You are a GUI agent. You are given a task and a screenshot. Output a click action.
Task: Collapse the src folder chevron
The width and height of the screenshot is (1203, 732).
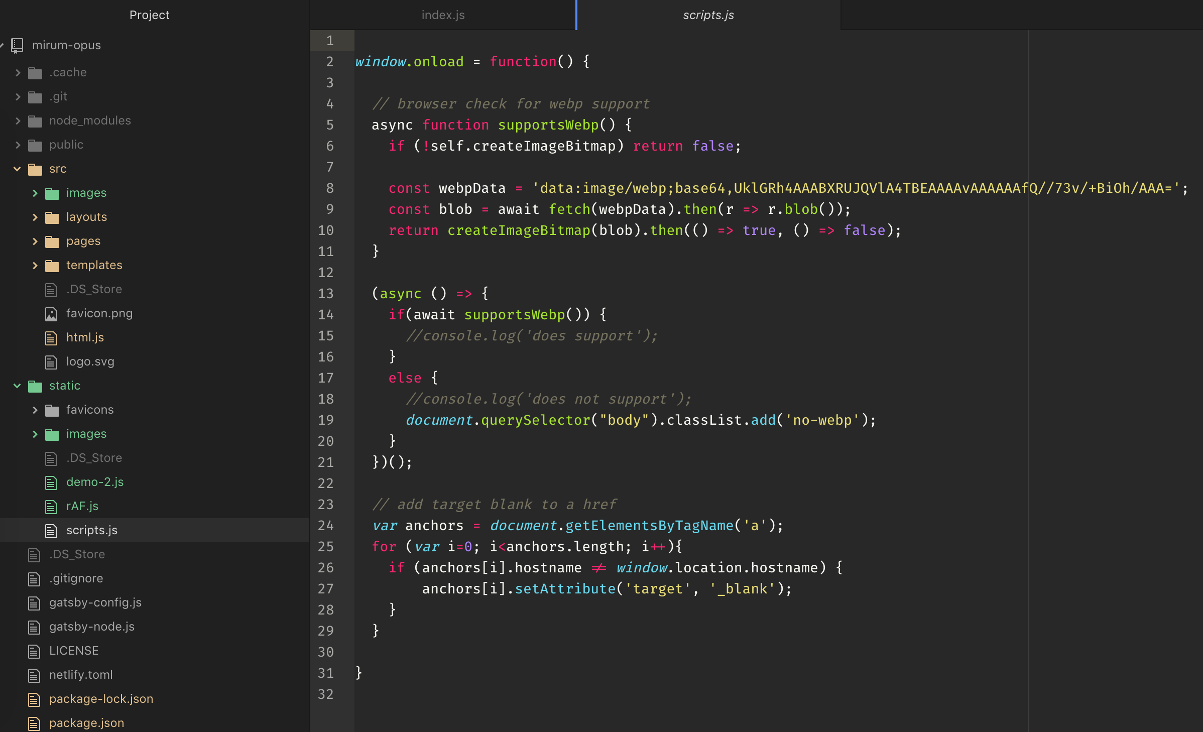click(x=17, y=169)
